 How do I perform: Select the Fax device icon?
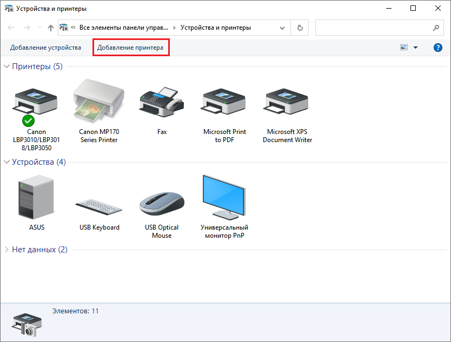[162, 102]
